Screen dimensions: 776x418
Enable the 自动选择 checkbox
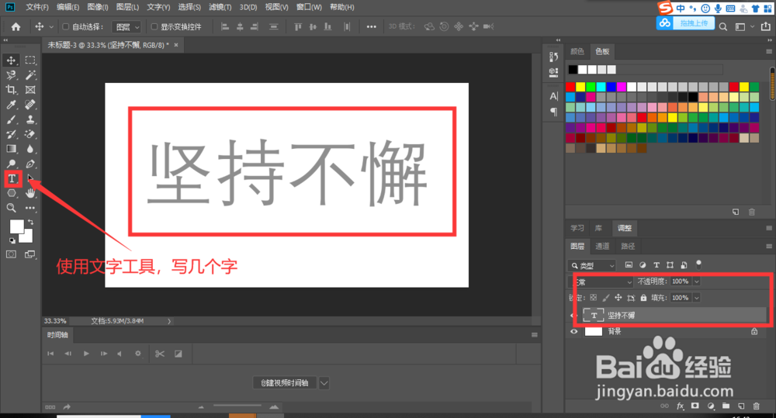(65, 26)
